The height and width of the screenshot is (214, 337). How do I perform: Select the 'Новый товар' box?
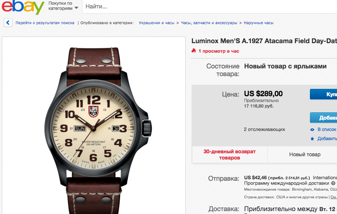click(x=305, y=154)
